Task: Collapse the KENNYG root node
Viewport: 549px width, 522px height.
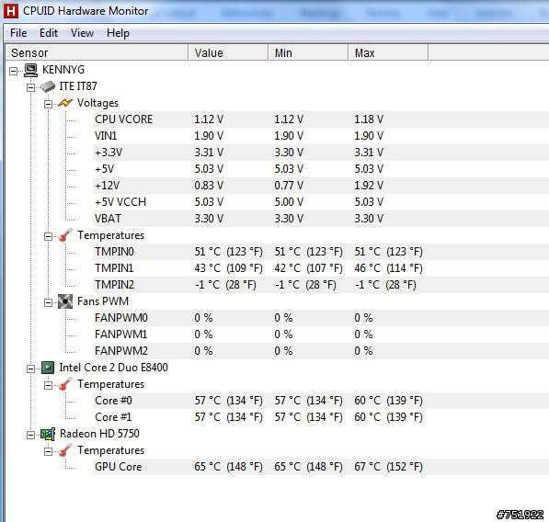Action: [13, 71]
